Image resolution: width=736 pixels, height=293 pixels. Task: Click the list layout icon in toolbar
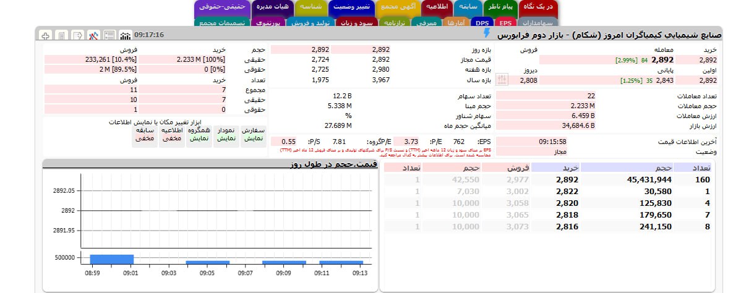(x=109, y=35)
